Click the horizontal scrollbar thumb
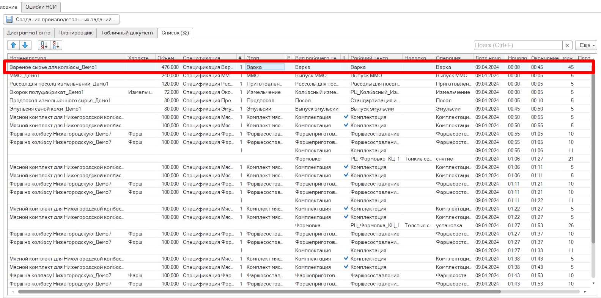Viewport: 601px width, 298px height. pos(259,292)
